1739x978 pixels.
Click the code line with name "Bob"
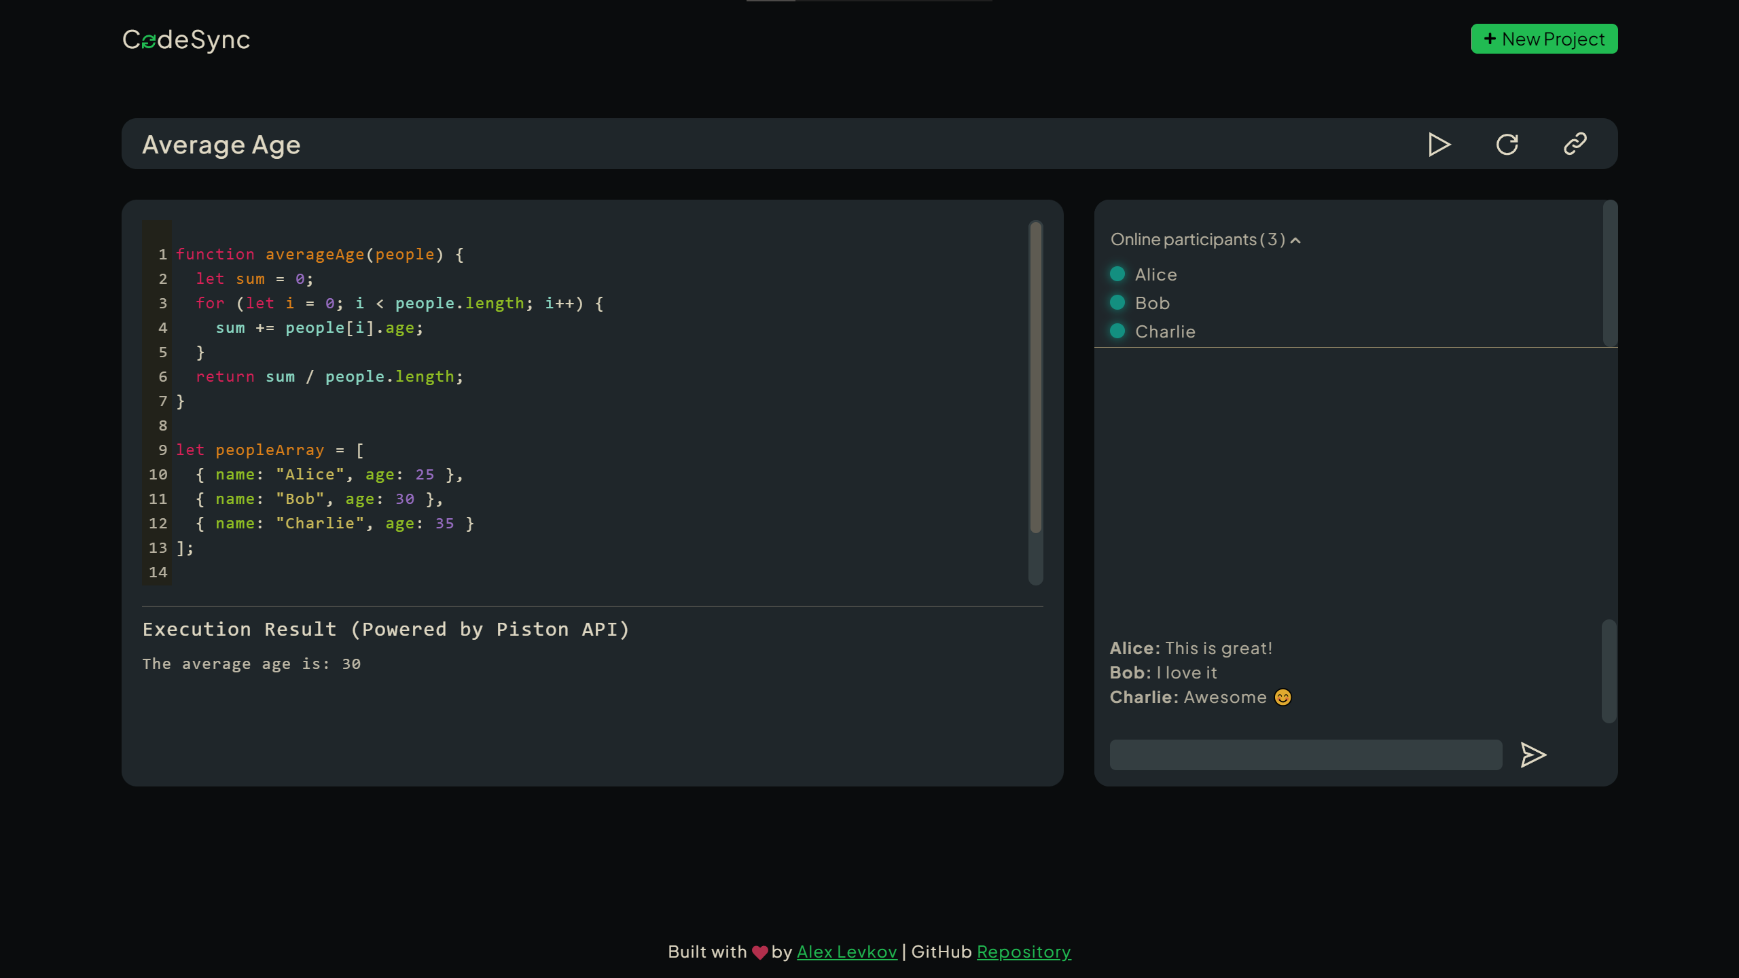(x=319, y=499)
